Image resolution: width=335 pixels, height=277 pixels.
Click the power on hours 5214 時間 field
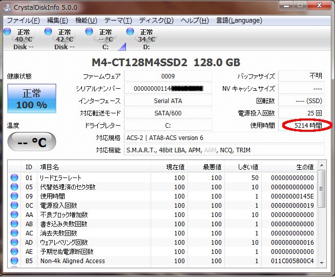(x=302, y=125)
